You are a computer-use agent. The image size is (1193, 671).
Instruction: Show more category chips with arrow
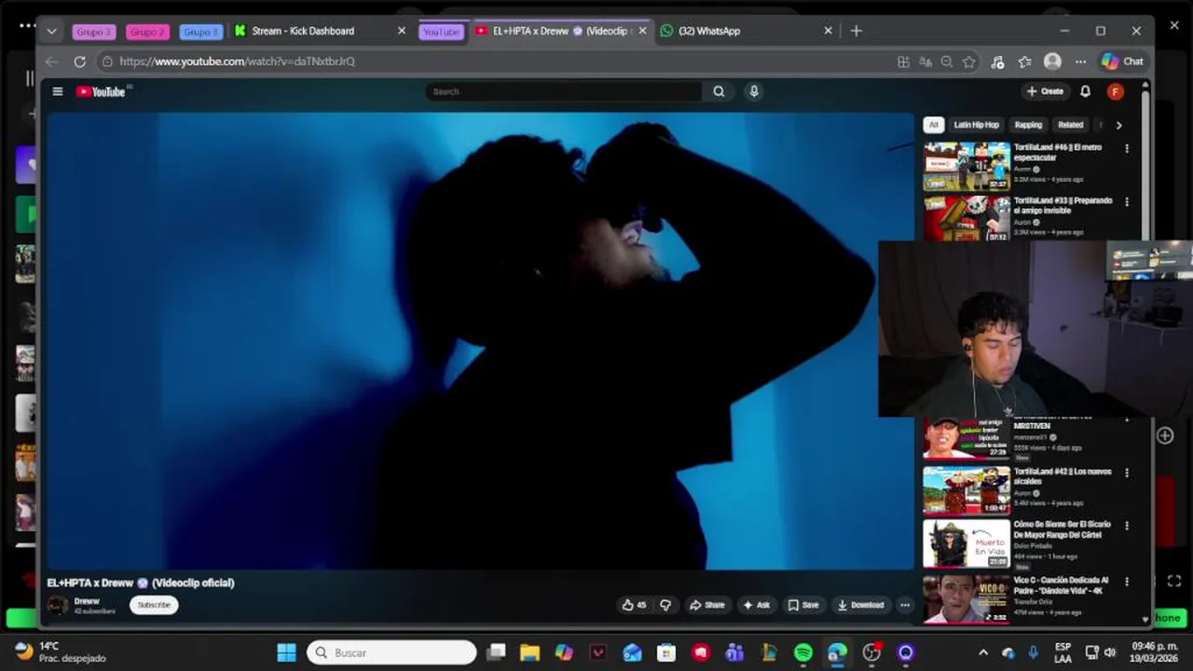[x=1118, y=125]
